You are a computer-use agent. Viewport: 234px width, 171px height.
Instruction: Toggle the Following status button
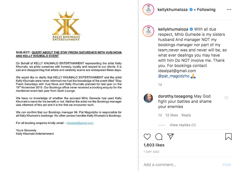206,10
